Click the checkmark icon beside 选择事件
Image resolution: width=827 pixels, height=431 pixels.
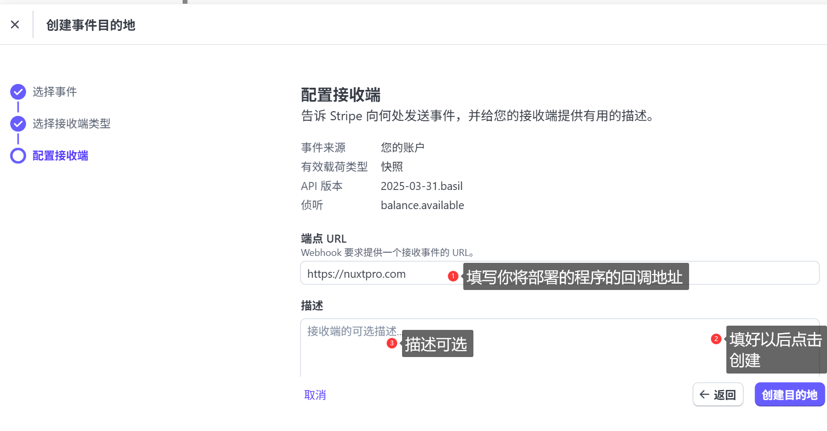(x=18, y=92)
